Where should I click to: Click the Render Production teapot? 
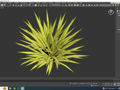pyautogui.click(x=92, y=5)
